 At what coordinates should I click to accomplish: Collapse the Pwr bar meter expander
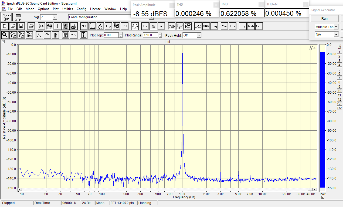[323, 198]
